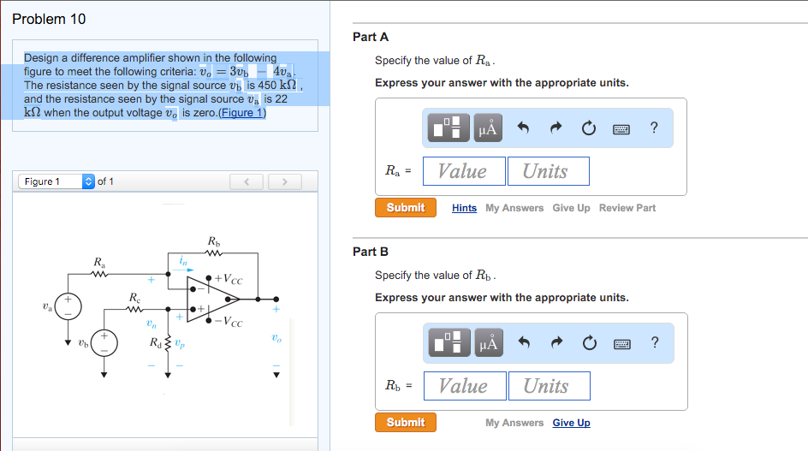The image size is (808, 451).
Task: Go to the previous figure arrow
Action: (x=248, y=181)
